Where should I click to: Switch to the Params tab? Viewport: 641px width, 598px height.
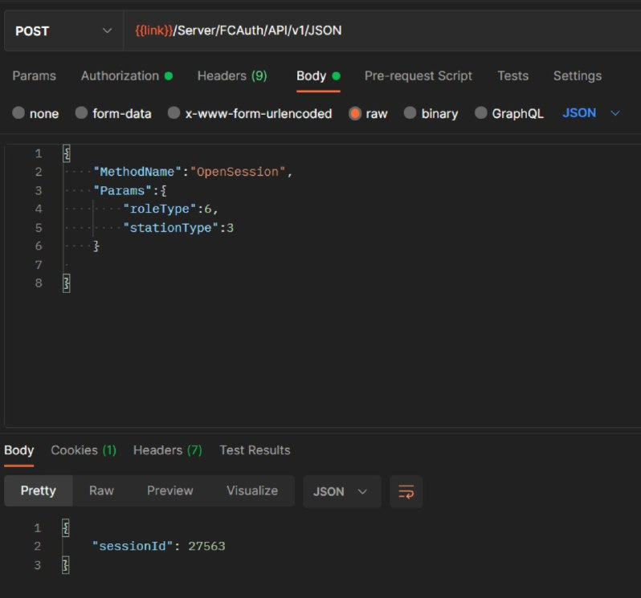point(34,76)
